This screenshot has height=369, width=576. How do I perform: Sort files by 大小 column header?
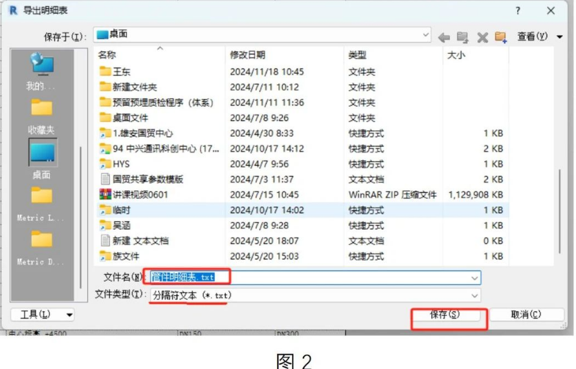[476, 55]
